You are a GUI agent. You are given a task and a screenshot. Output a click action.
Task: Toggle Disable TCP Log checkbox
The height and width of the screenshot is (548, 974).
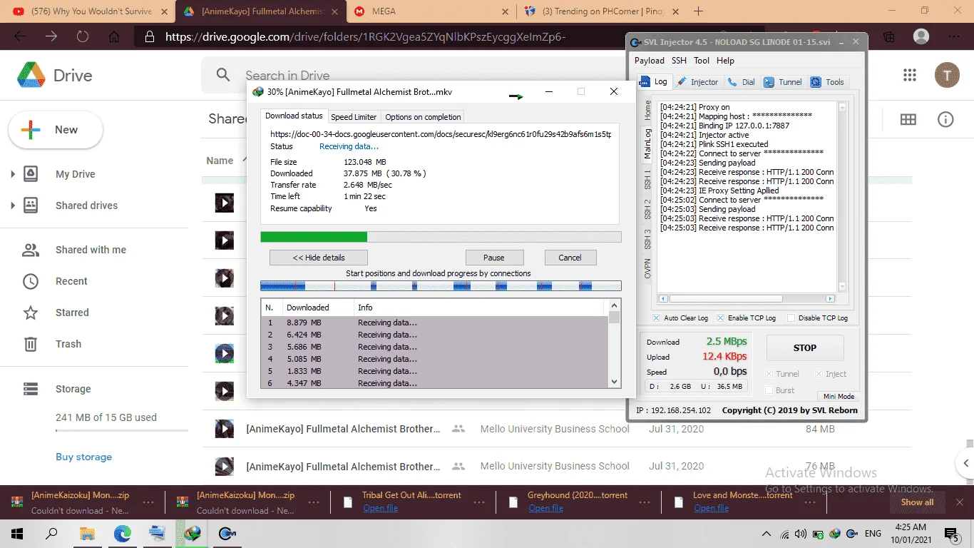791,318
